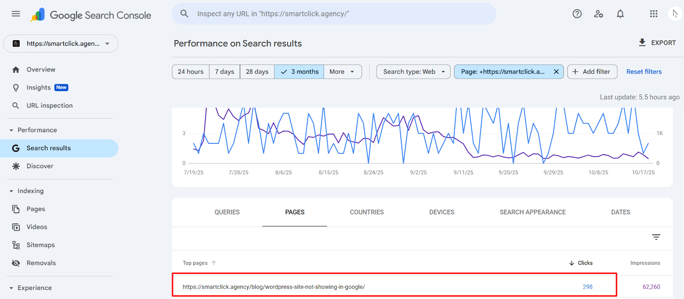The height and width of the screenshot is (299, 684).
Task: Click the export download arrow icon
Action: (x=642, y=42)
